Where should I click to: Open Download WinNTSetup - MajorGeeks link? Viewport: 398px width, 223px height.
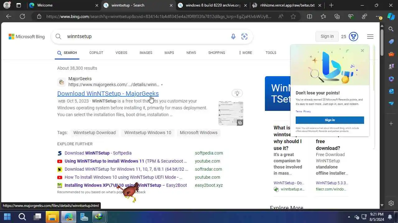[x=108, y=94]
